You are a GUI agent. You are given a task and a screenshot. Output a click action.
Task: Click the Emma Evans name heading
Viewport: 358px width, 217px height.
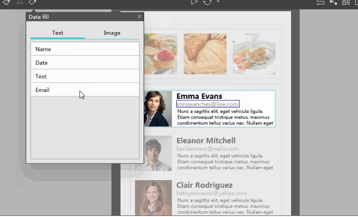pos(199,96)
